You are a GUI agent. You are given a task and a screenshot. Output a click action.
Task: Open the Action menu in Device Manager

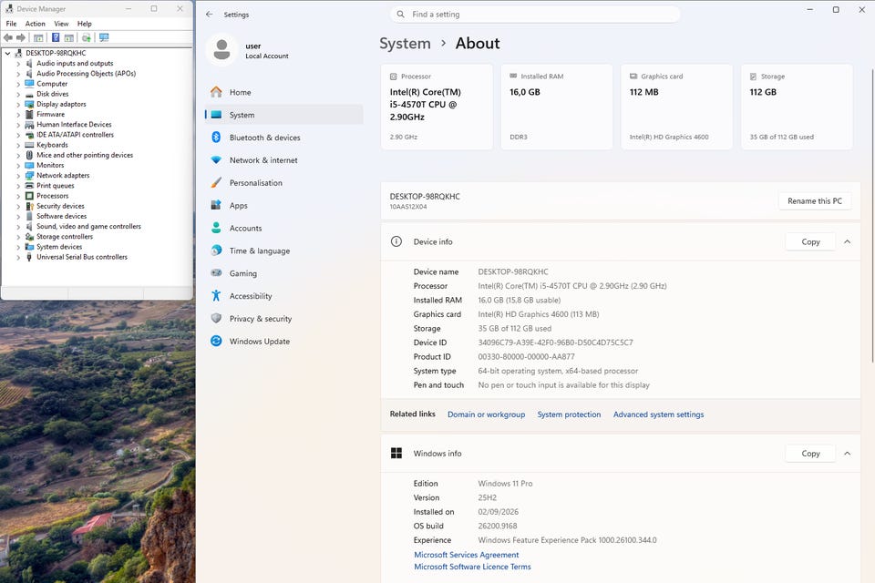pos(36,24)
